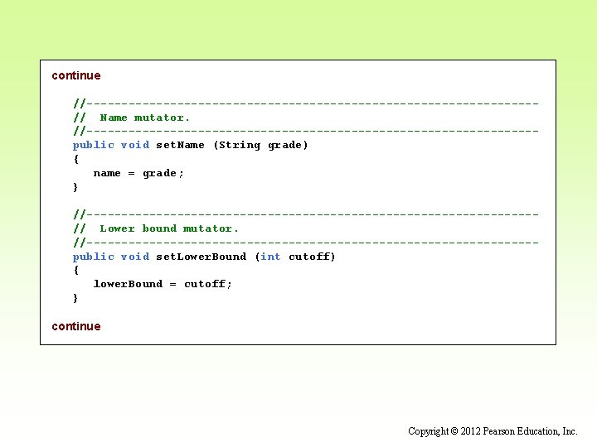Click the closing brace of setName
Image resolution: width=597 pixels, height=447 pixels.
coord(75,187)
